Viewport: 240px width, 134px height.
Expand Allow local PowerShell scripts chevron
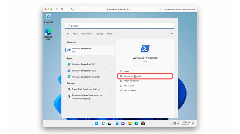(111, 97)
